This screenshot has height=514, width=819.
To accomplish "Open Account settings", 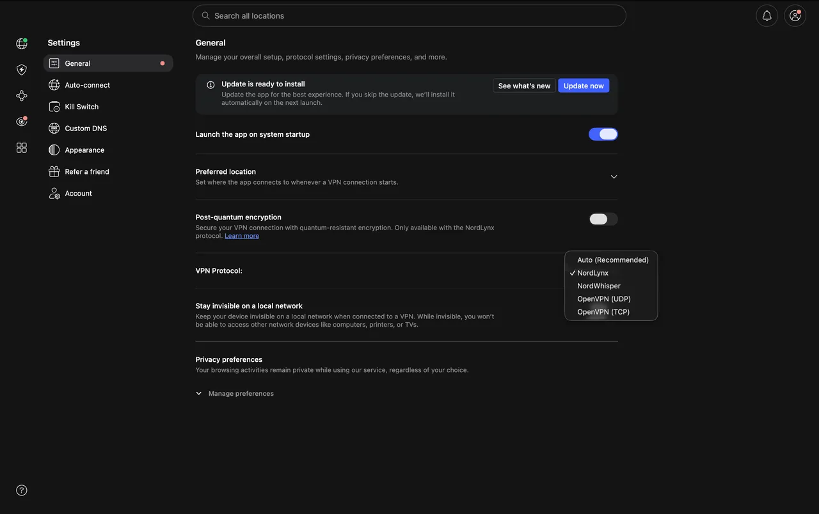I will tap(108, 193).
